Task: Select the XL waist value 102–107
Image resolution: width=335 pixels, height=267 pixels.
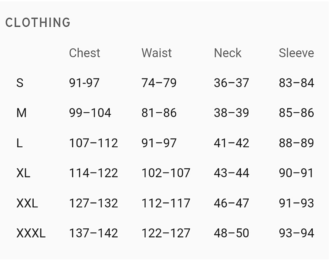Action: point(166,173)
